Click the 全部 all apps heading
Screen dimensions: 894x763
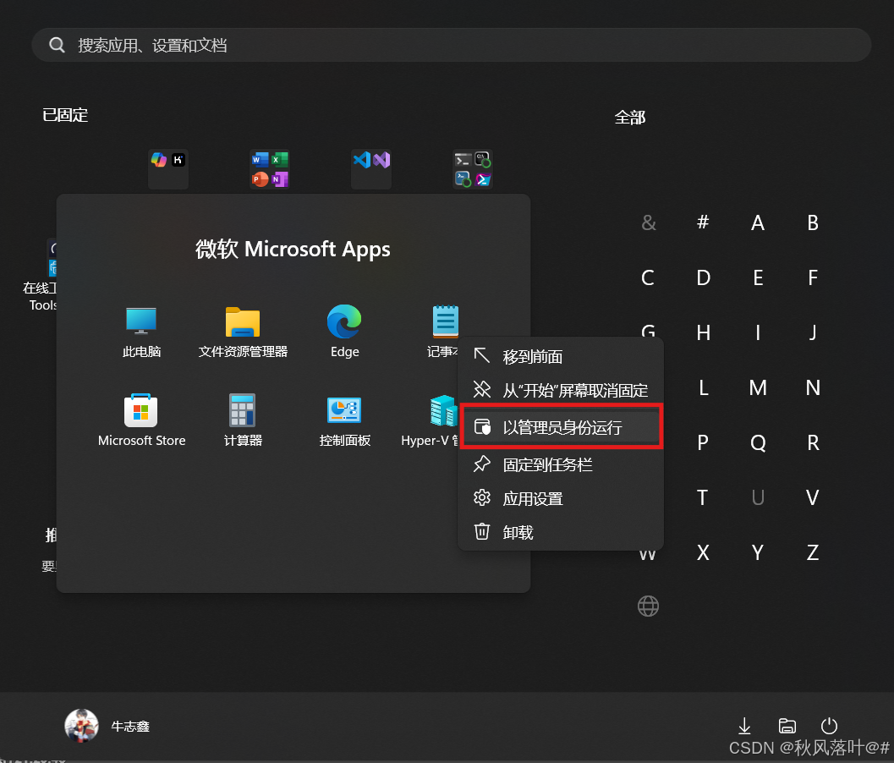coord(630,118)
